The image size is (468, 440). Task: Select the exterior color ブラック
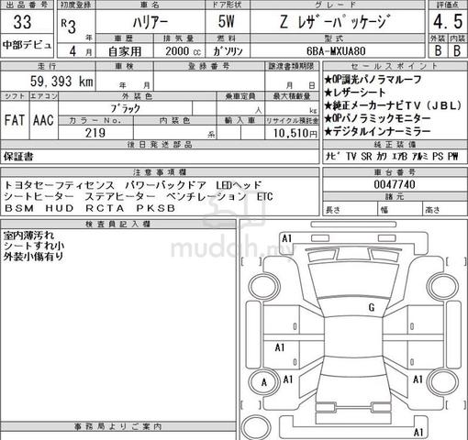click(126, 108)
